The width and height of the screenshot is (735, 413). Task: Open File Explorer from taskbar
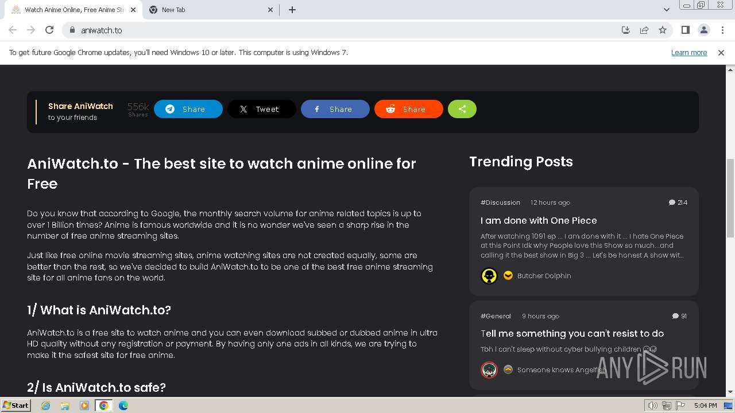click(65, 406)
